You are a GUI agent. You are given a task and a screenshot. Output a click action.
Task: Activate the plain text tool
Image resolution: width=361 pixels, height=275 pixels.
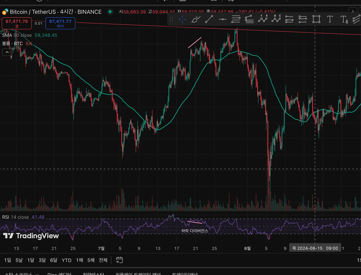point(330,19)
